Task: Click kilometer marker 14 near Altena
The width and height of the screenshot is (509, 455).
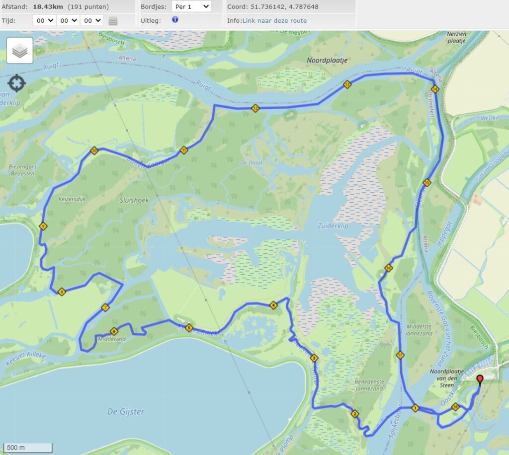Action: [x=435, y=89]
